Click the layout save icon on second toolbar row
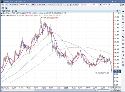The height and width of the screenshot is (92, 125). point(6,8)
